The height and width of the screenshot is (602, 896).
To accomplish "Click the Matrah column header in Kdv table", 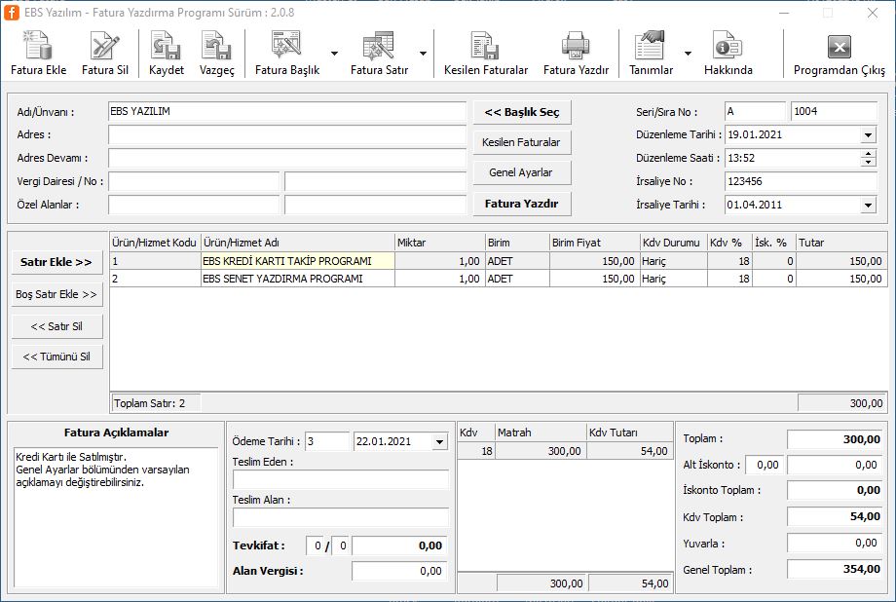I will (x=540, y=433).
